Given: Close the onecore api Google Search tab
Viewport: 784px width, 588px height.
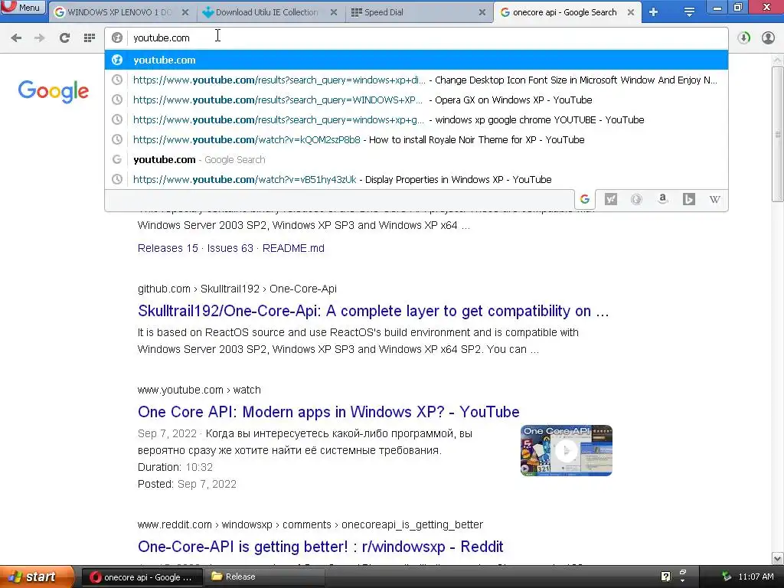Looking at the screenshot, I should coord(631,12).
